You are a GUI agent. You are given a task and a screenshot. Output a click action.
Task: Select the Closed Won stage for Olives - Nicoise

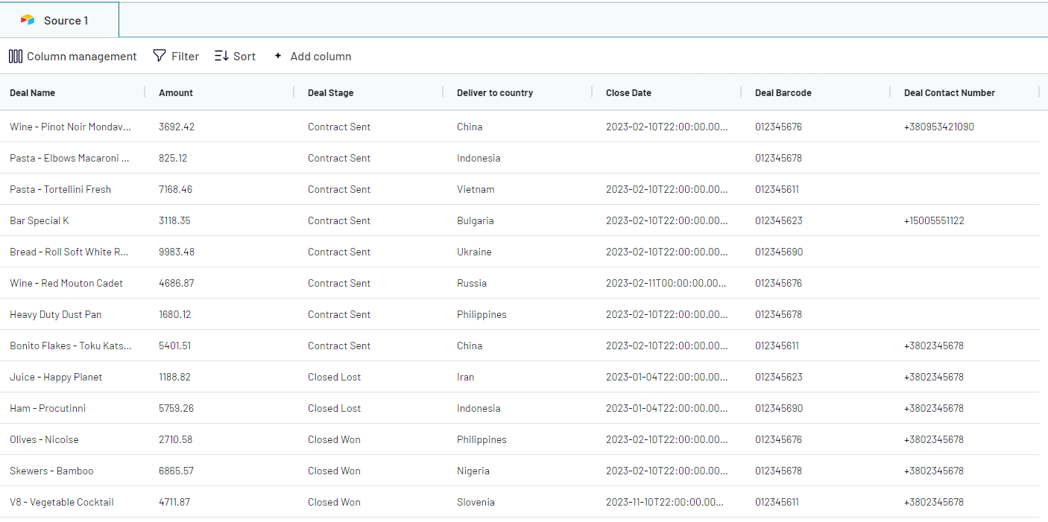334,439
